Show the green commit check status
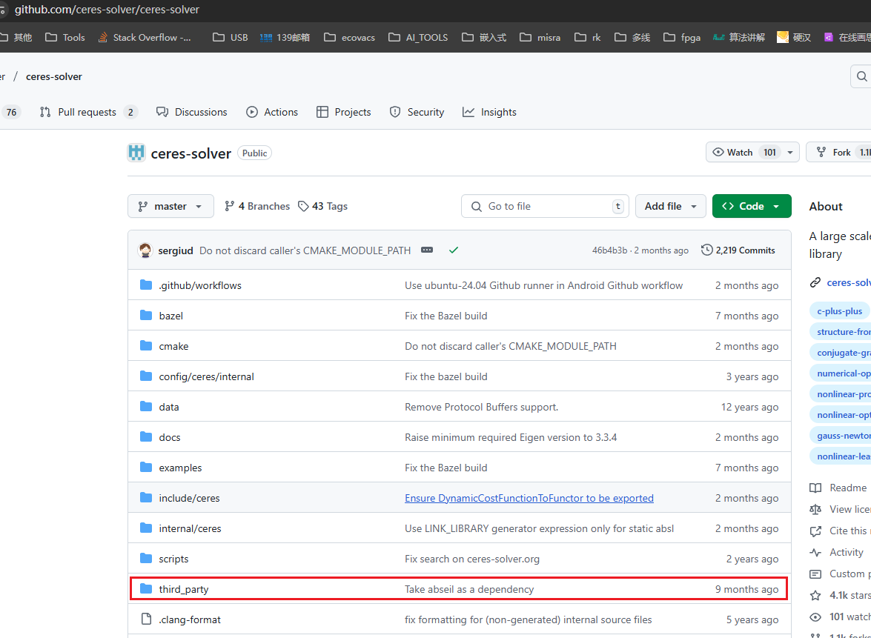Image resolution: width=871 pixels, height=638 pixels. pos(454,250)
